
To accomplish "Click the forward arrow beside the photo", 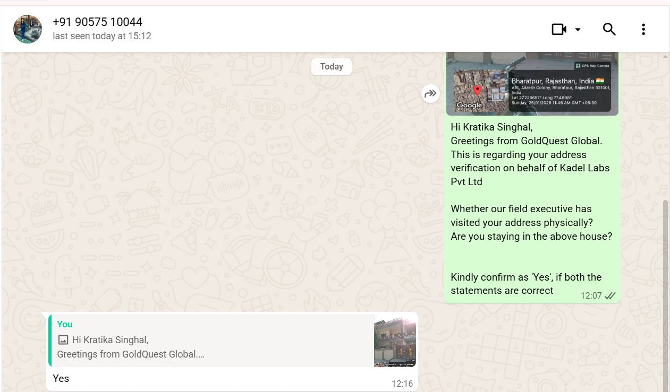I will click(430, 94).
